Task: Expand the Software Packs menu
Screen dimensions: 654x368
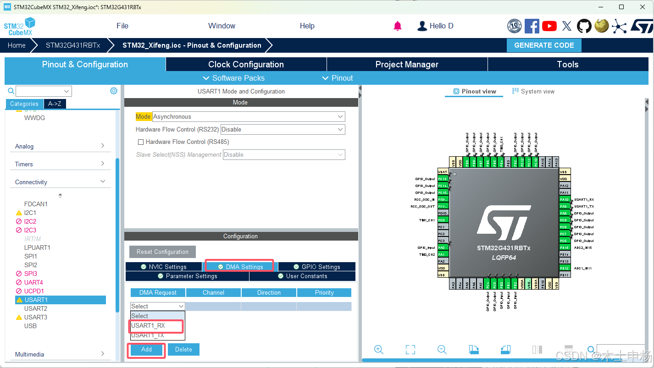Action: 233,78
